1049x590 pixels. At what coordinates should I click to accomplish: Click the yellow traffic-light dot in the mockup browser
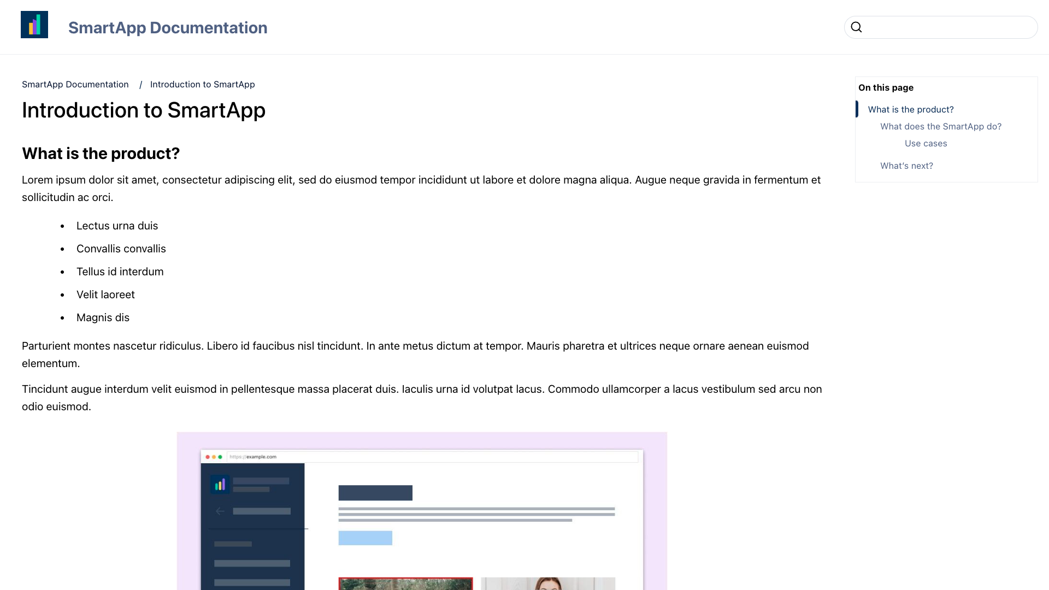click(x=213, y=457)
